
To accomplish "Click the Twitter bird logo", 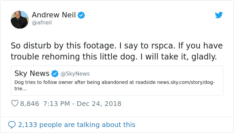I will [x=219, y=15].
